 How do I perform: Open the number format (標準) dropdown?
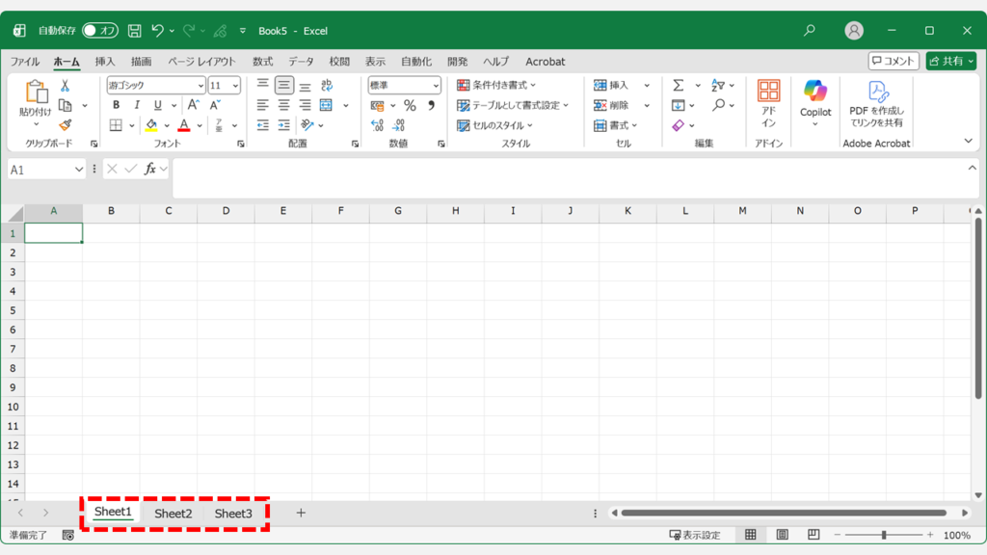tap(436, 86)
